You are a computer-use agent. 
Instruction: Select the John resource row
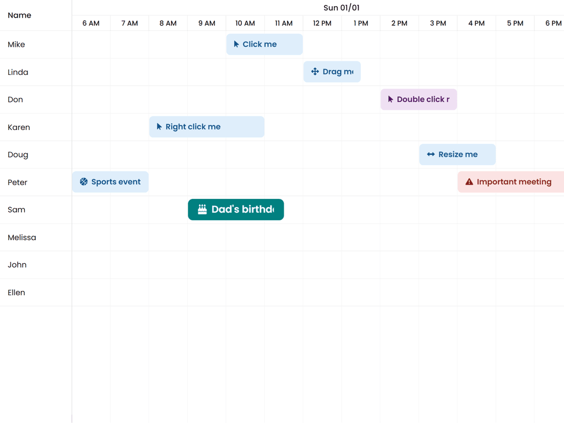(17, 265)
